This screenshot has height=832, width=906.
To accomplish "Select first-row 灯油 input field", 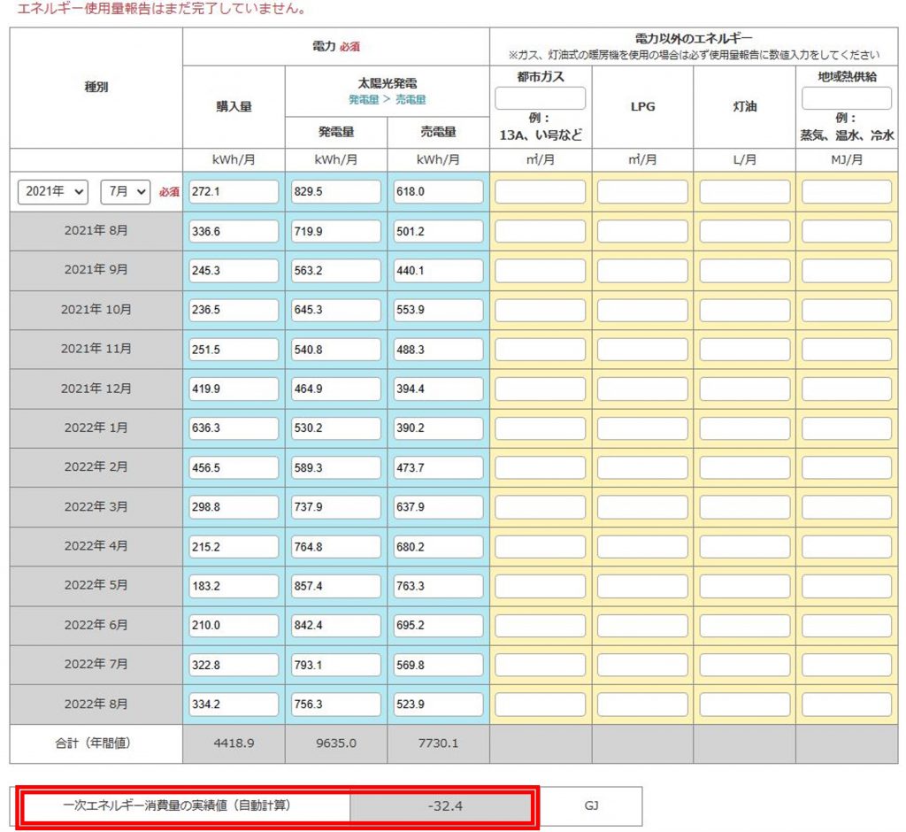I will tap(744, 192).
